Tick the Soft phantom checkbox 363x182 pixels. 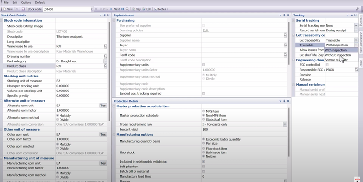click(203, 167)
